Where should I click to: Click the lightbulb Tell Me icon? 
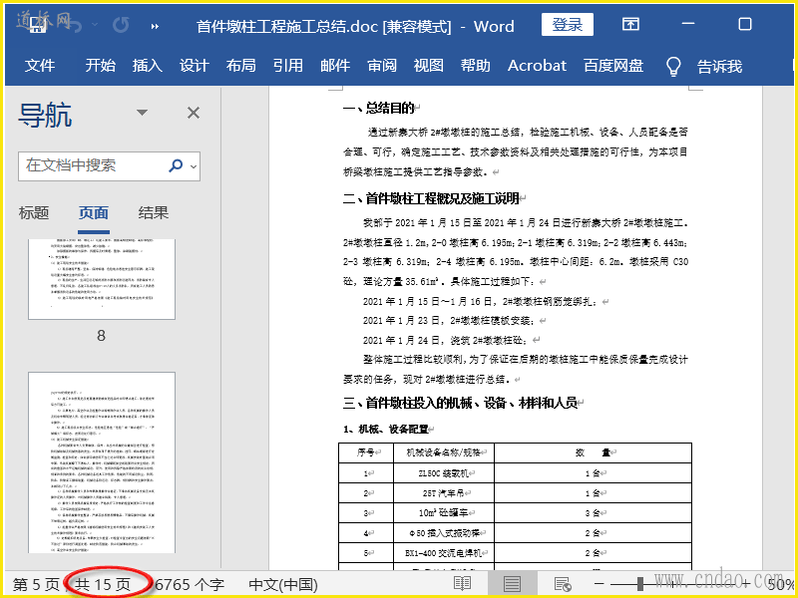click(673, 66)
